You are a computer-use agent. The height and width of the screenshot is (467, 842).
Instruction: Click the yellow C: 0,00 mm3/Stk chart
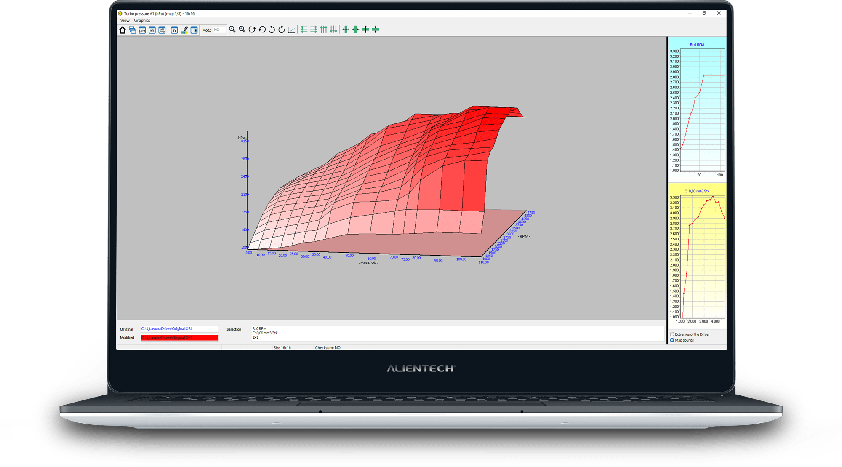702,256
